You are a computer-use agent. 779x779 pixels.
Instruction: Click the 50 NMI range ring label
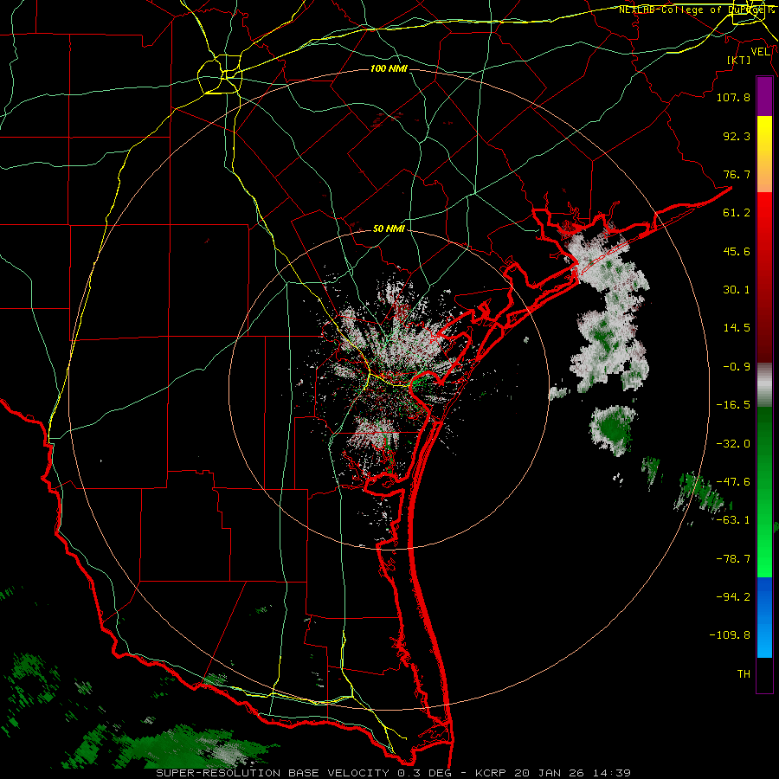[x=389, y=229]
